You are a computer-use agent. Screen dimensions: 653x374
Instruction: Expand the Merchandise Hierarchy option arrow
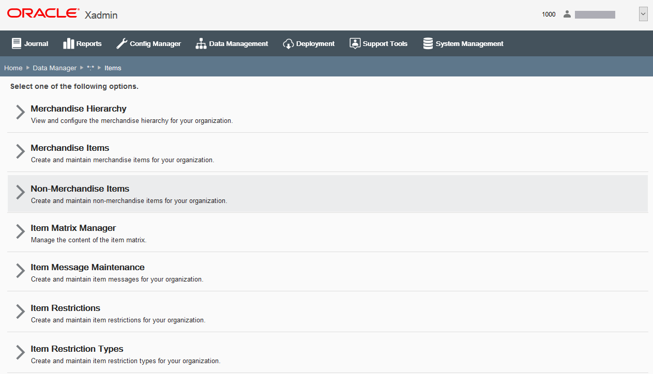click(x=19, y=112)
